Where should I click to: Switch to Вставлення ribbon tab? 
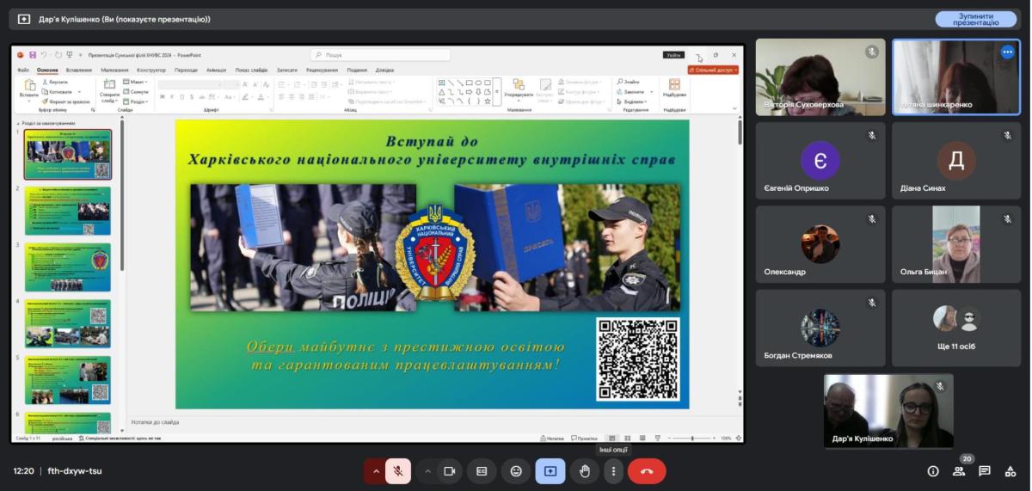pos(78,70)
